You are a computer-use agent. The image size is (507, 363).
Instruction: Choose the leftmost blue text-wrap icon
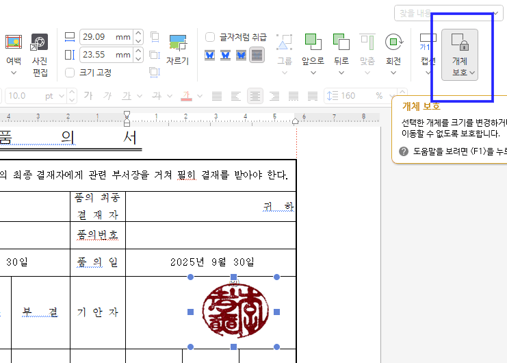pyautogui.click(x=210, y=55)
